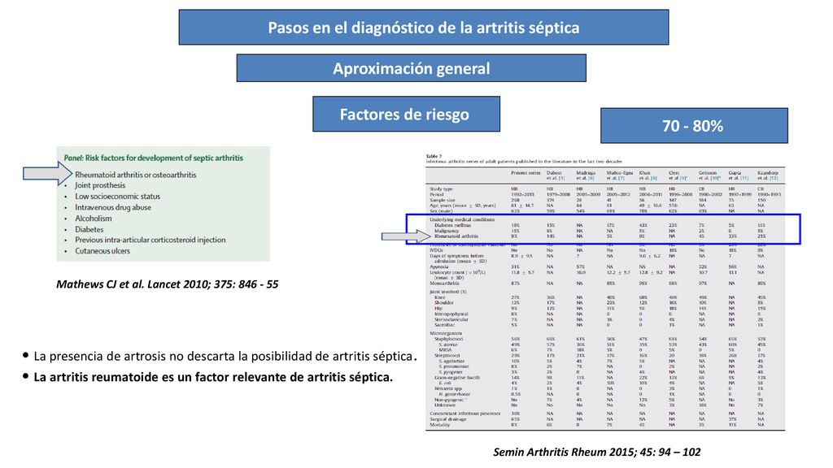Select the 'Gram-negative bacilli' row label

coord(457,378)
